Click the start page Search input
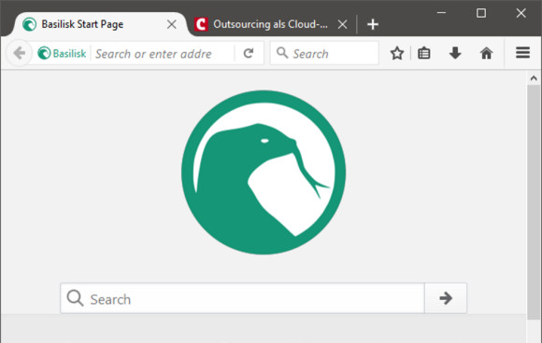The height and width of the screenshot is (343, 542). [x=242, y=298]
